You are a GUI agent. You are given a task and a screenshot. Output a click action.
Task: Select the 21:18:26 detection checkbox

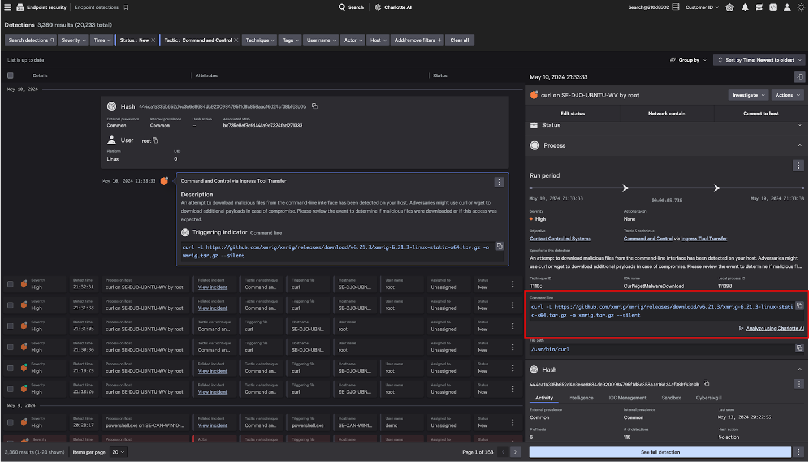coord(10,388)
